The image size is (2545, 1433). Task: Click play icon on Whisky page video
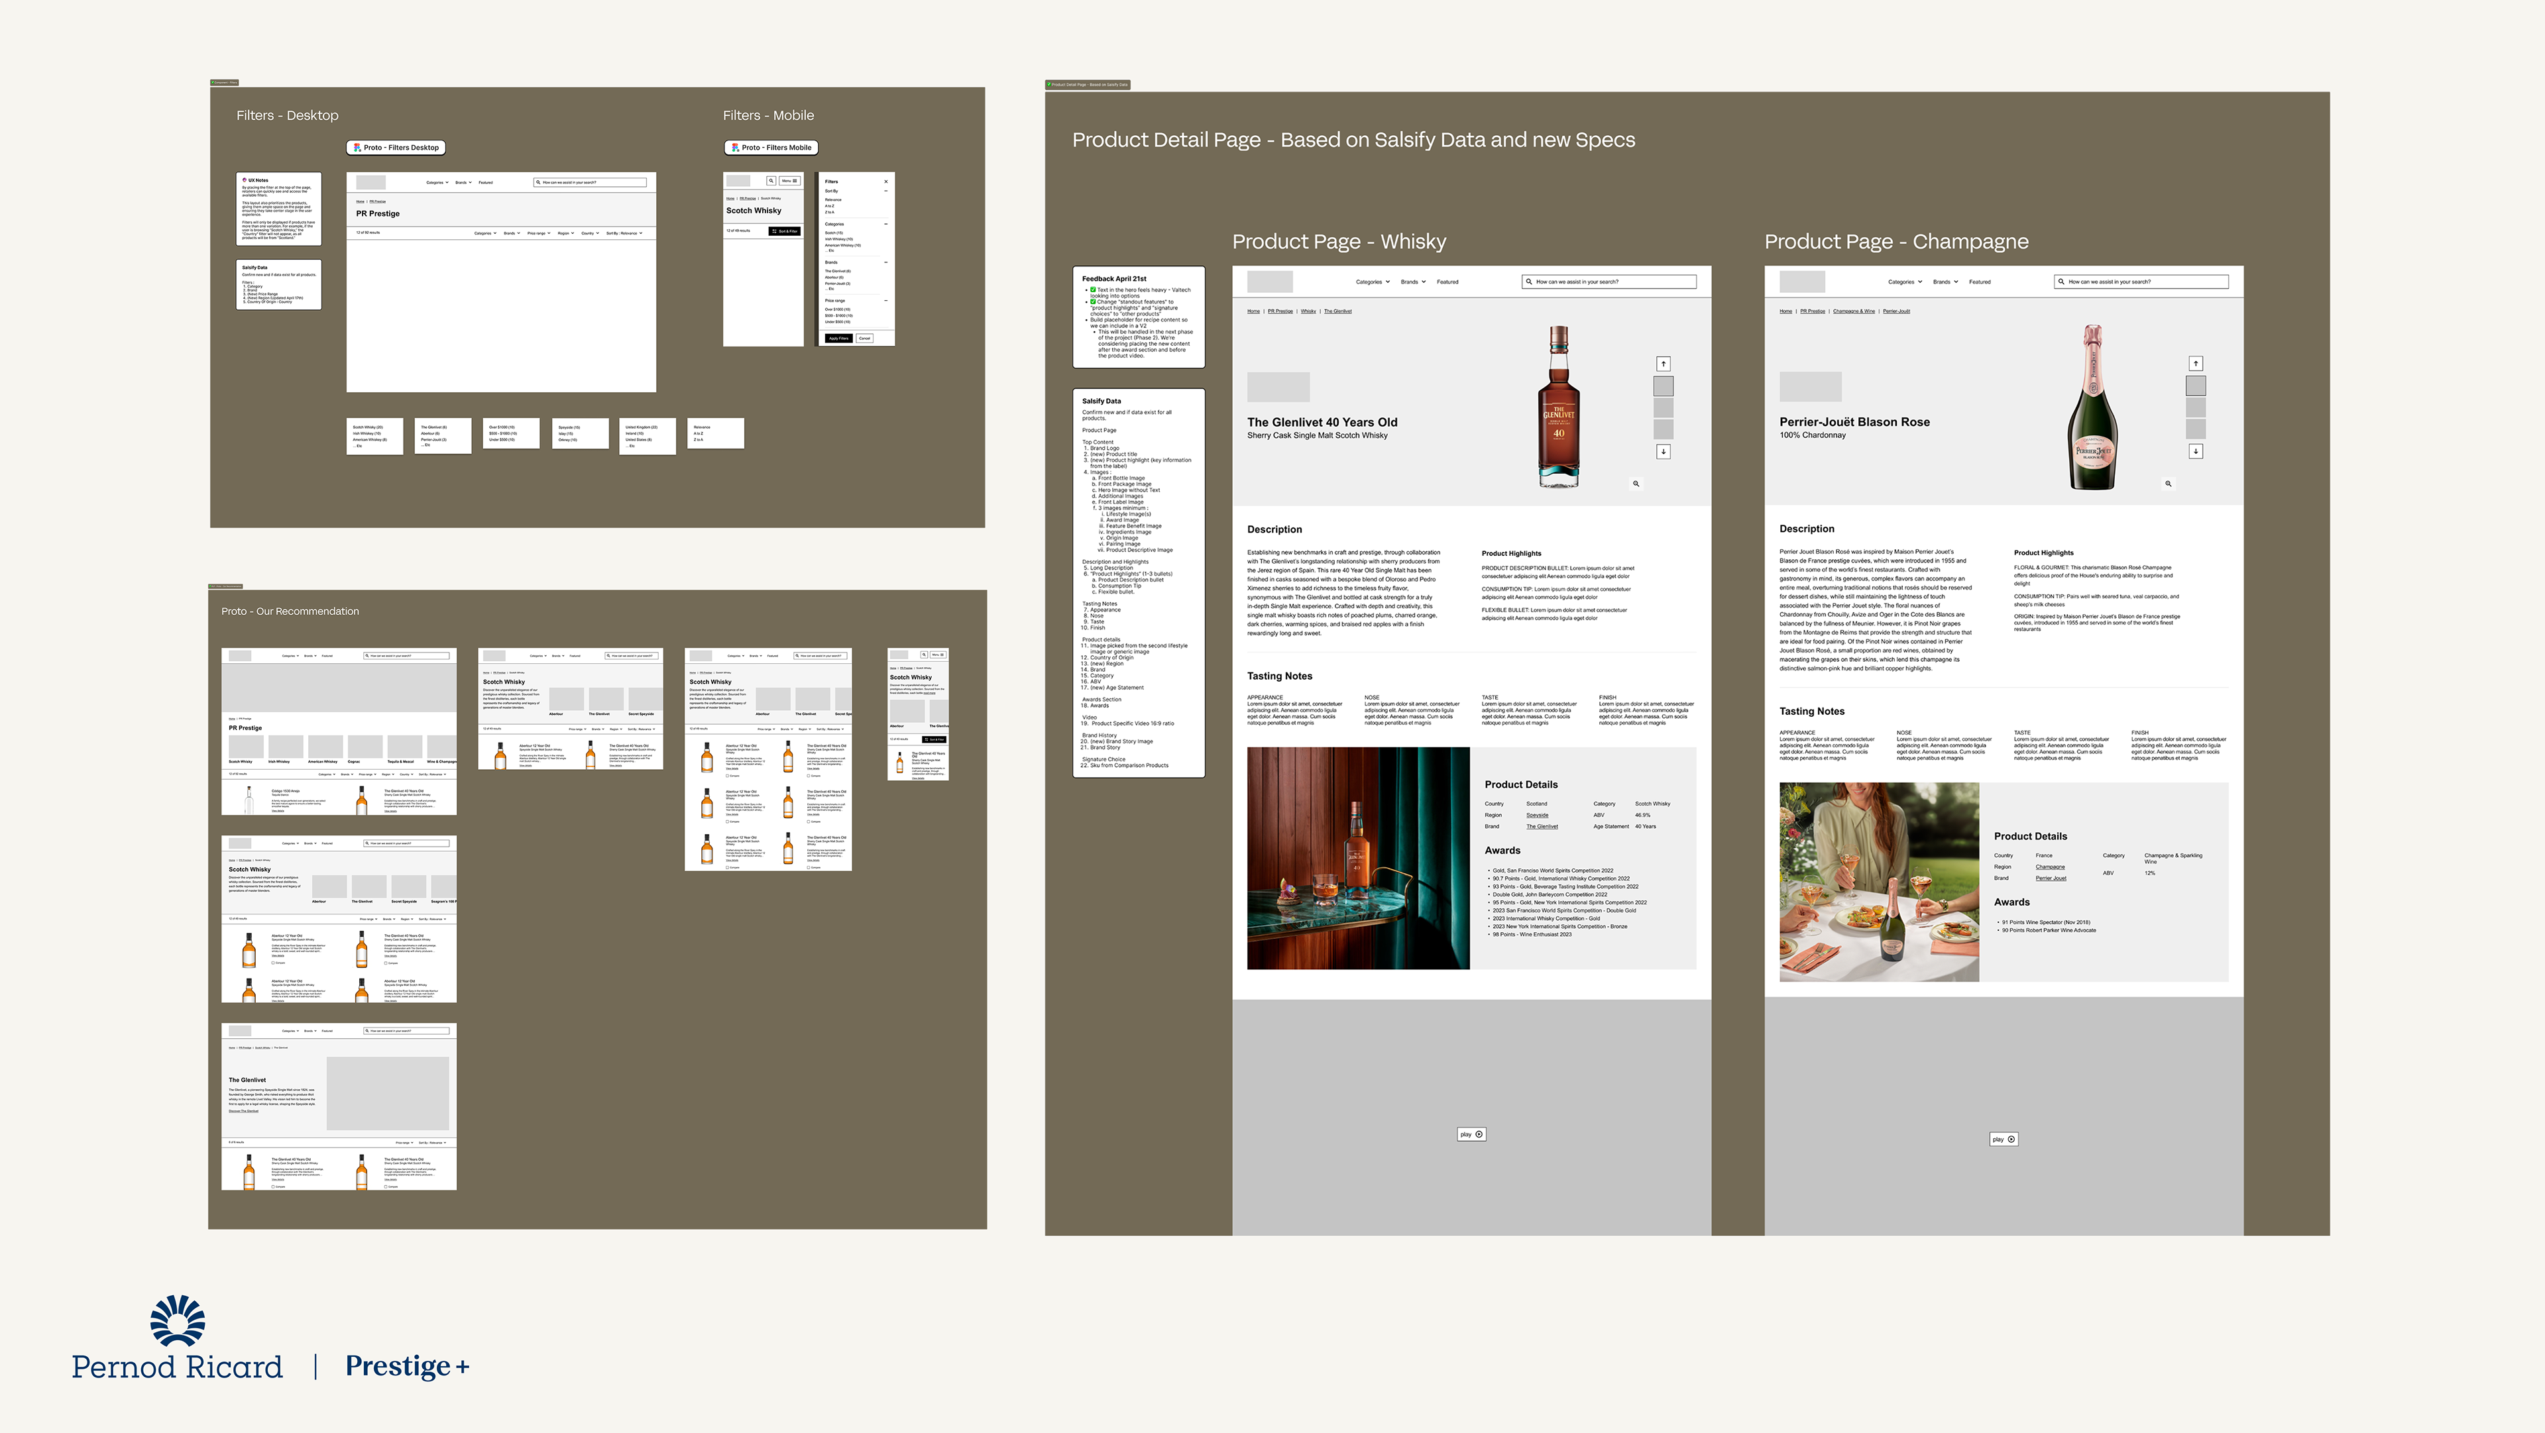1479,1135
